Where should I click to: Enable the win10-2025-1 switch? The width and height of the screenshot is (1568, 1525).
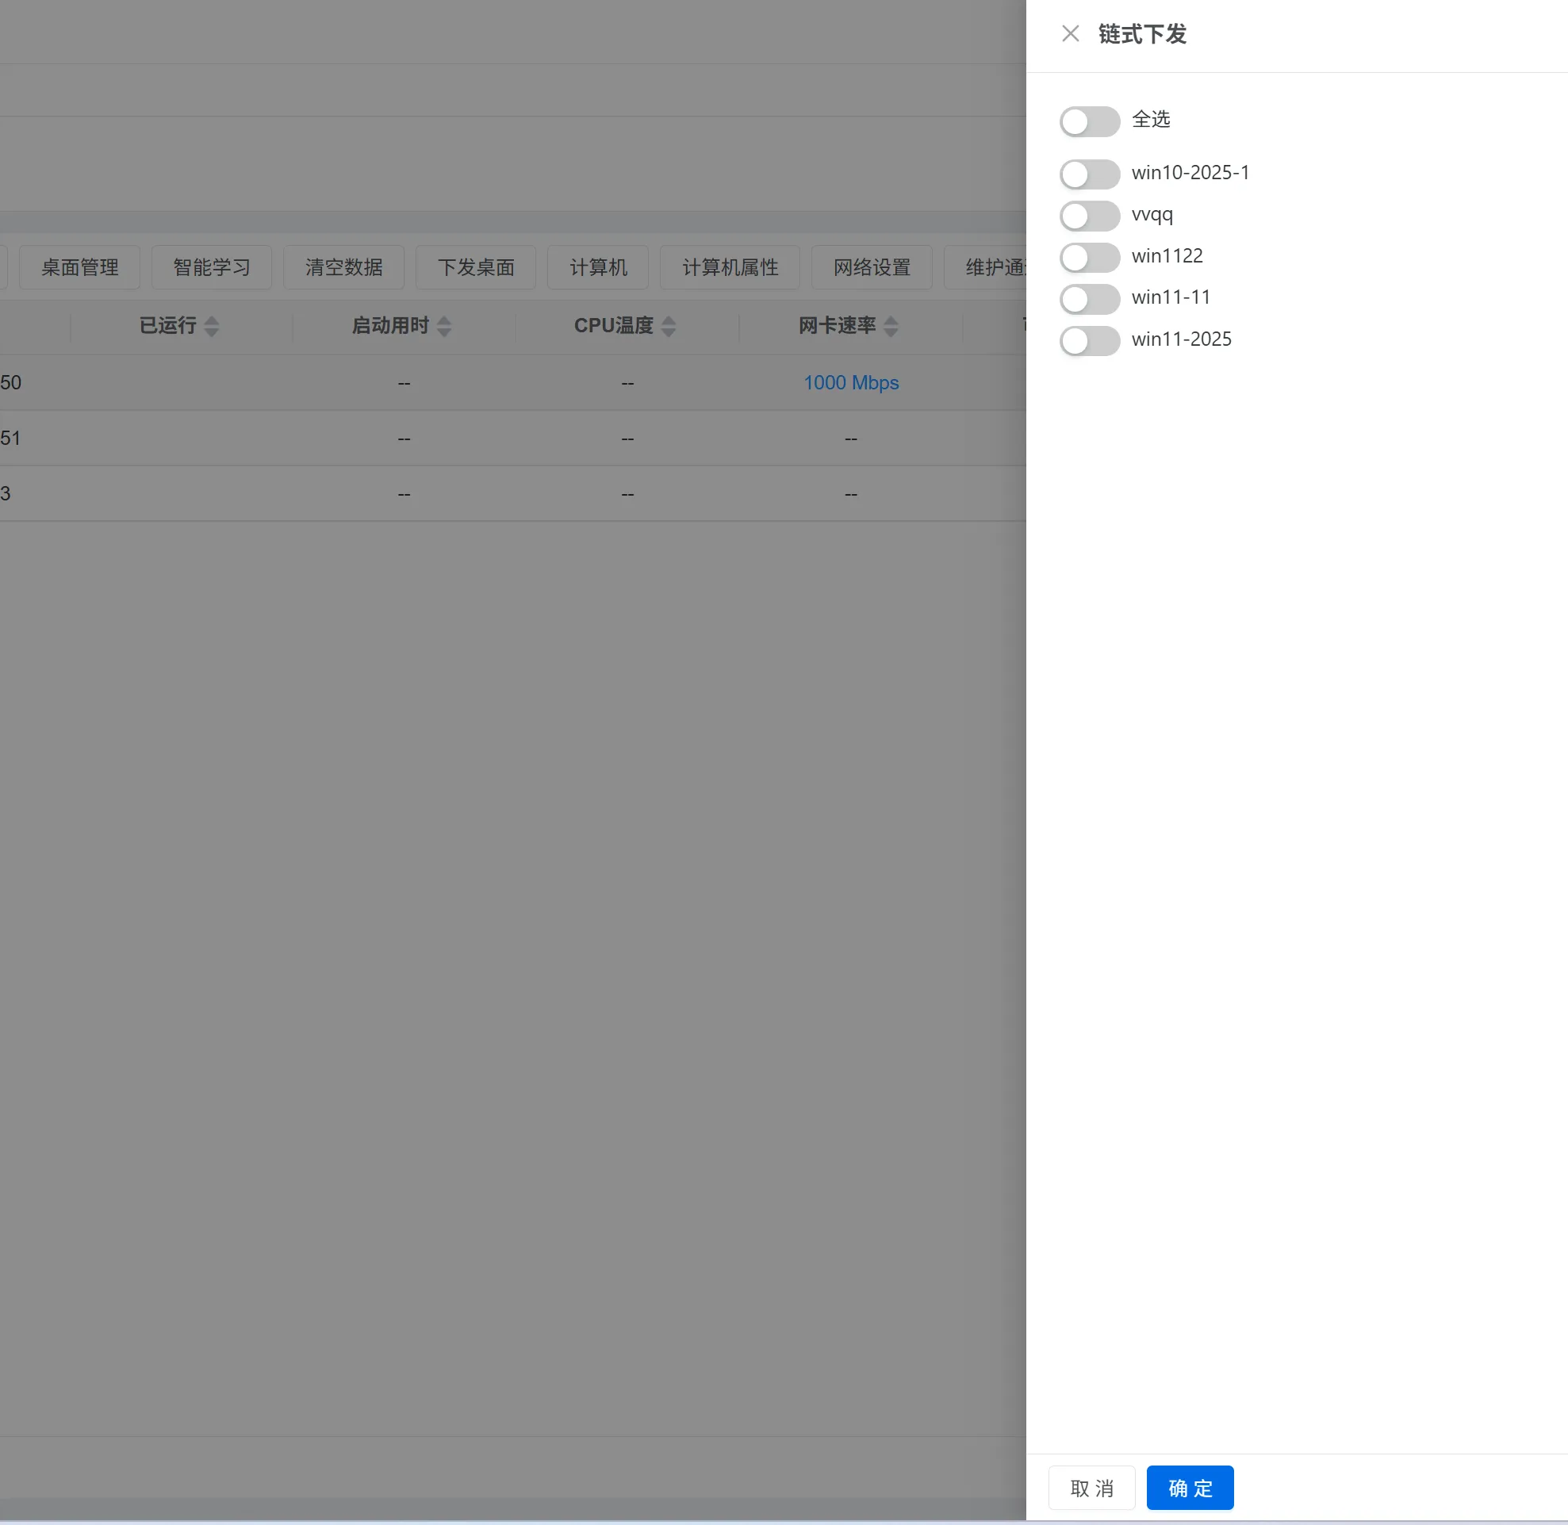pyautogui.click(x=1089, y=174)
